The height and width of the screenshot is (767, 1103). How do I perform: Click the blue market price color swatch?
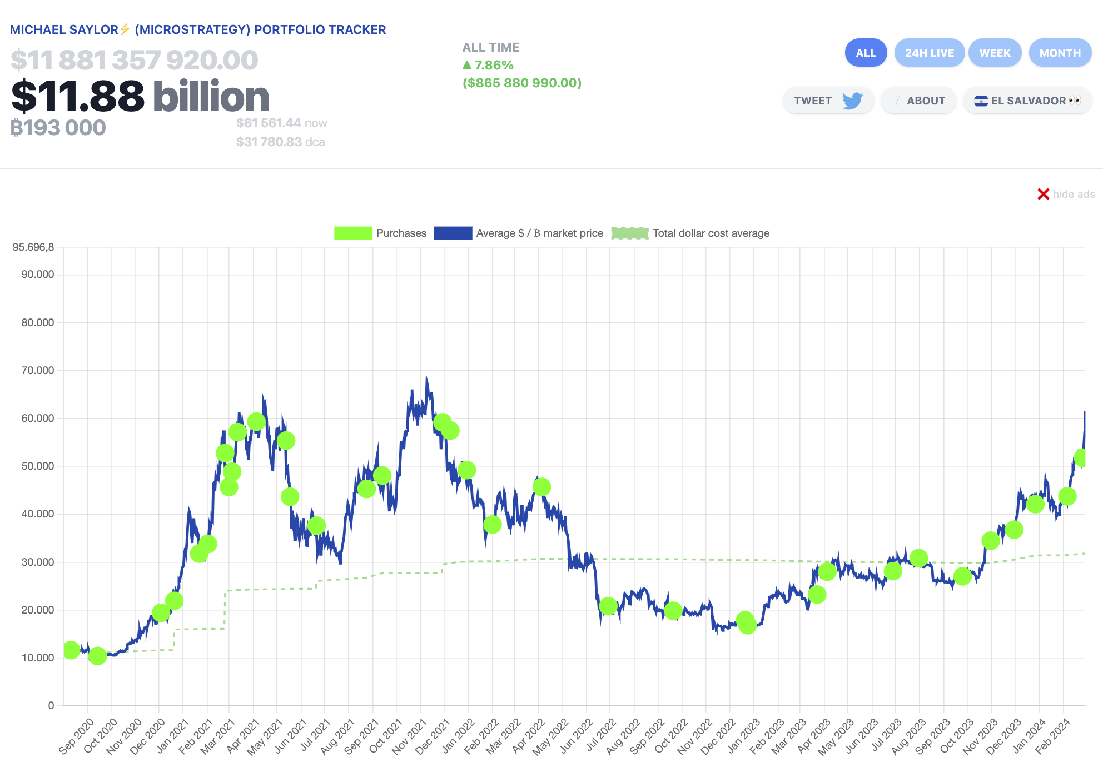[453, 233]
